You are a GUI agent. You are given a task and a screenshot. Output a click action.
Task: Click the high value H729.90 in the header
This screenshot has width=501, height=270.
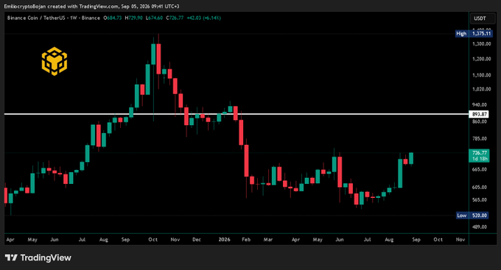coord(133,18)
